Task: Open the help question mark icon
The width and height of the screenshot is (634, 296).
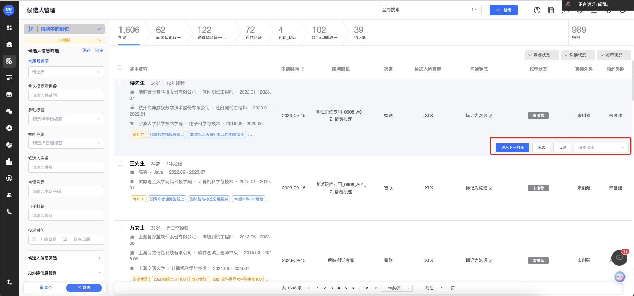Action: [x=537, y=10]
